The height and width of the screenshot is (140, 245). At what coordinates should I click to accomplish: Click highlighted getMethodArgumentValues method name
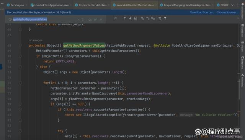tap(84, 46)
